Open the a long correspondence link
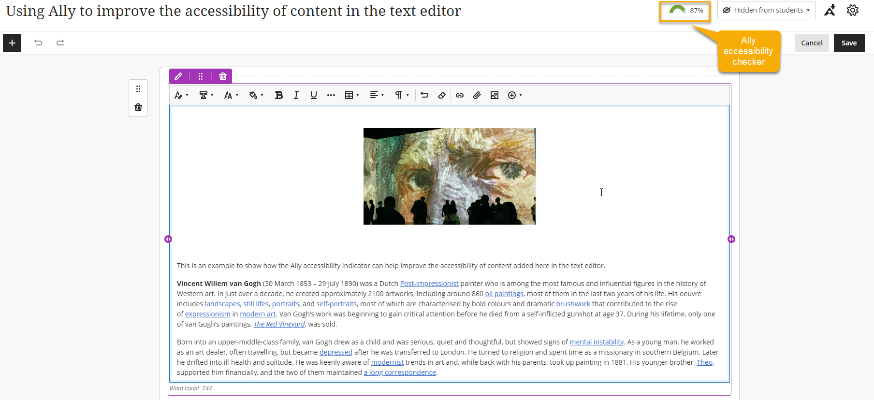Image resolution: width=874 pixels, height=400 pixels. pos(400,372)
